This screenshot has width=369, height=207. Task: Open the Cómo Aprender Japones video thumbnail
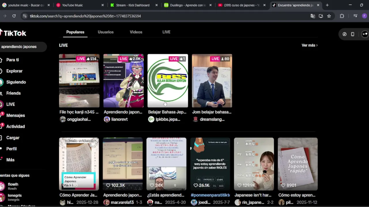(79, 164)
